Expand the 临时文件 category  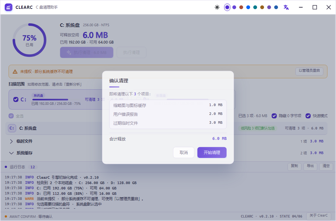[x=11, y=141]
